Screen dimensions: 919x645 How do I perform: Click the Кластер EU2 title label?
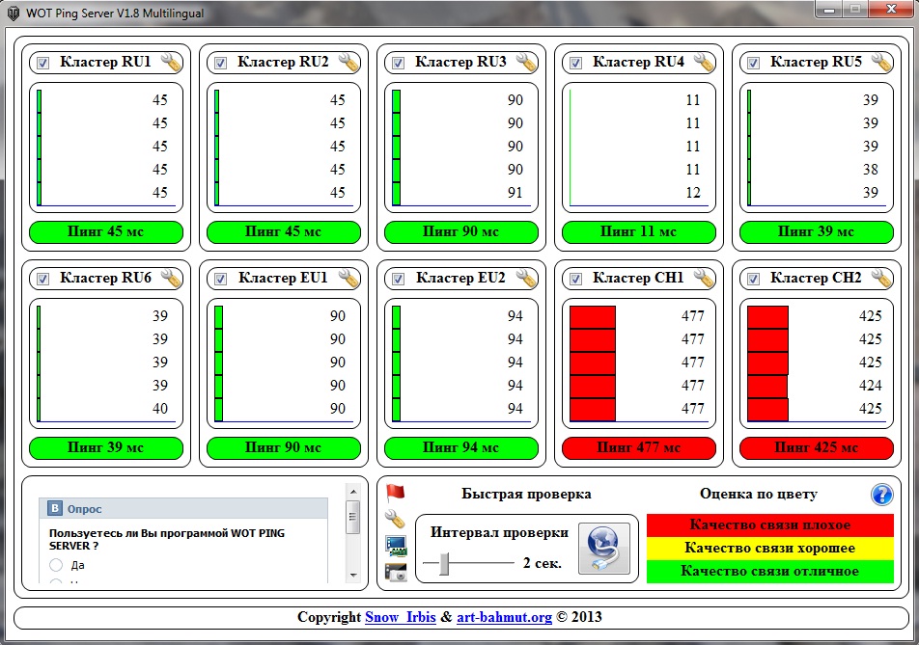(460, 278)
